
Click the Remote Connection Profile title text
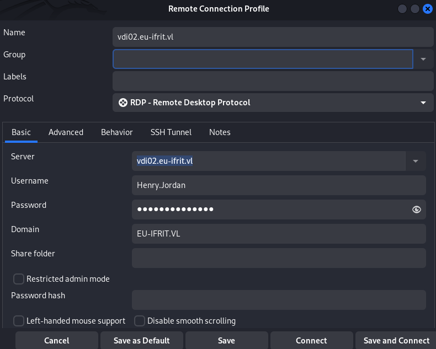(x=219, y=9)
